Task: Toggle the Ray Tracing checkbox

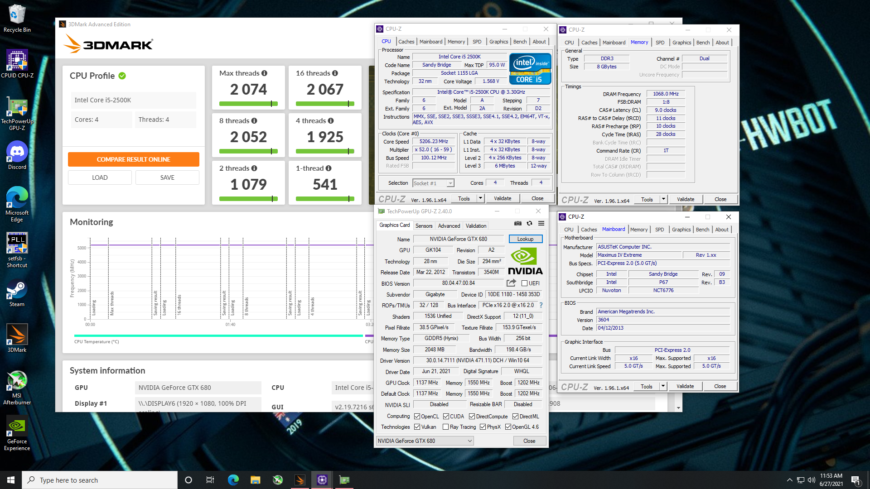Action: (x=445, y=427)
